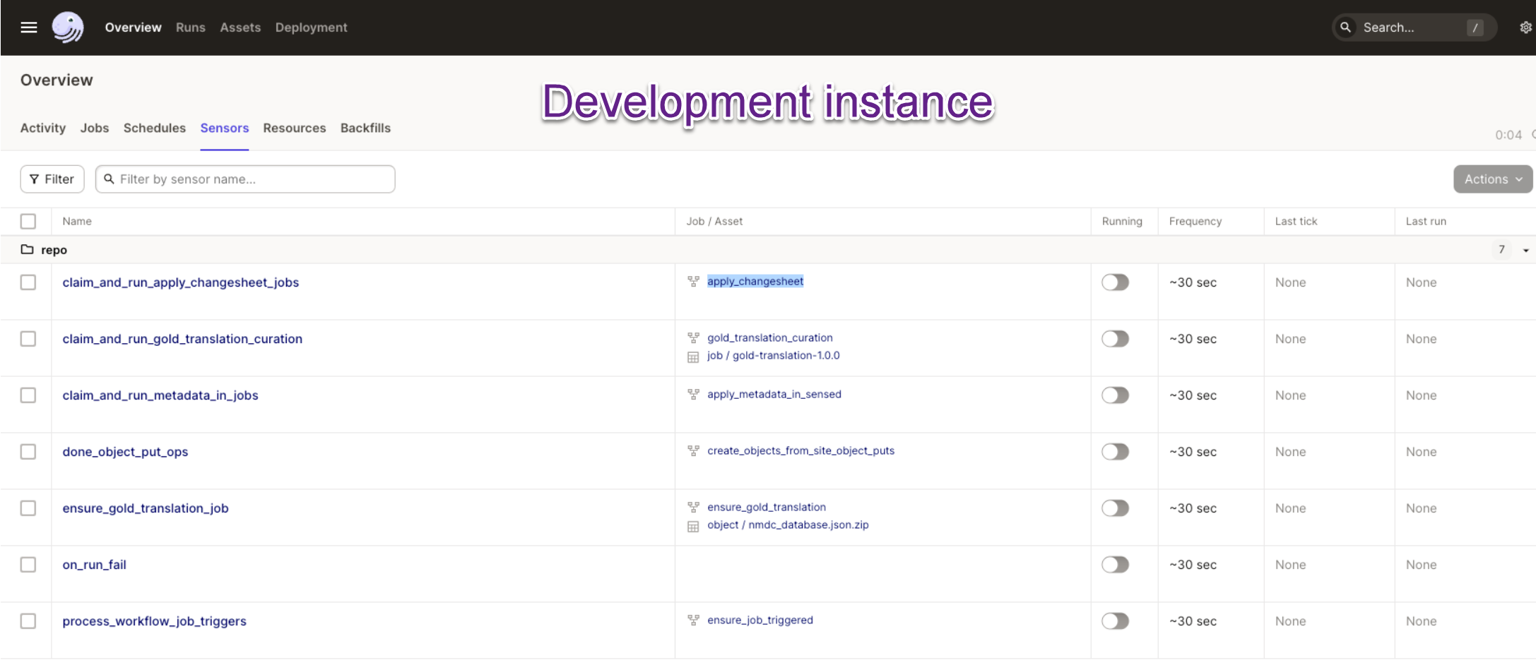This screenshot has width=1536, height=665.
Task: Enable the running toggle for claim_and_run_apply_changesheet_jobs
Action: tap(1115, 282)
